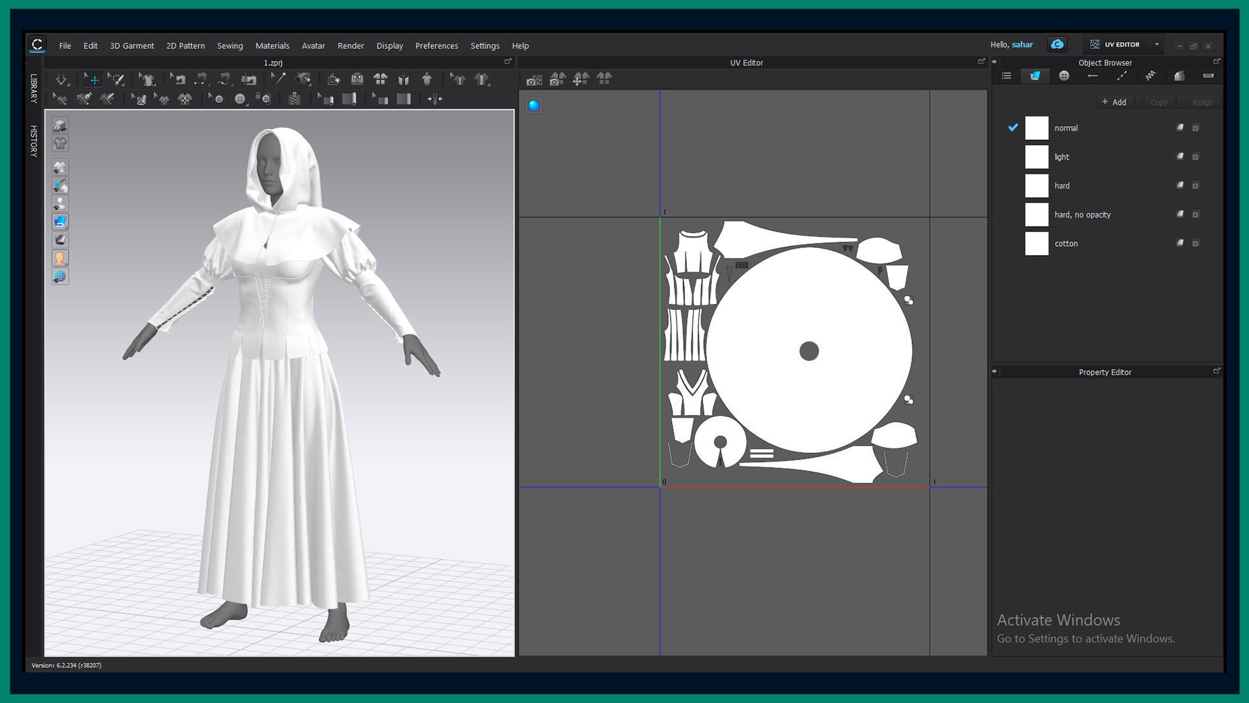
Task: Open the Materials menu
Action: pyautogui.click(x=273, y=46)
